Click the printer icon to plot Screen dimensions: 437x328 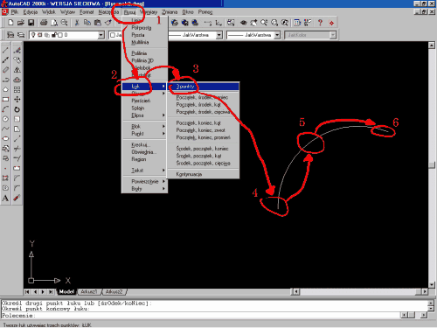(44, 23)
